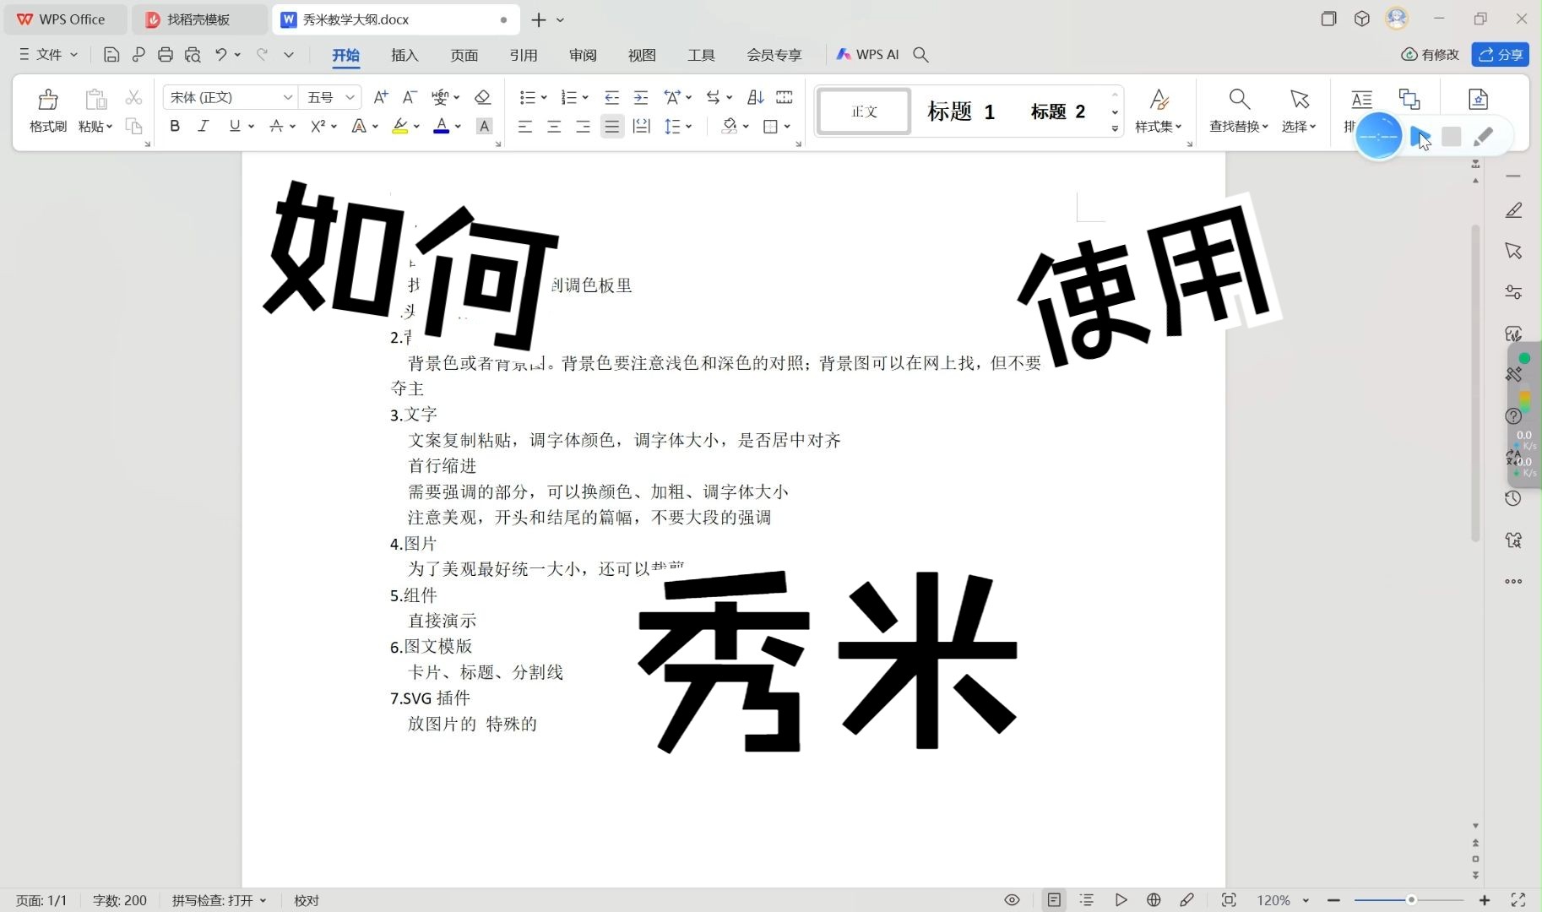Switch to the 视图 ribbon tab
Viewport: 1542px width, 912px height.
(x=642, y=55)
